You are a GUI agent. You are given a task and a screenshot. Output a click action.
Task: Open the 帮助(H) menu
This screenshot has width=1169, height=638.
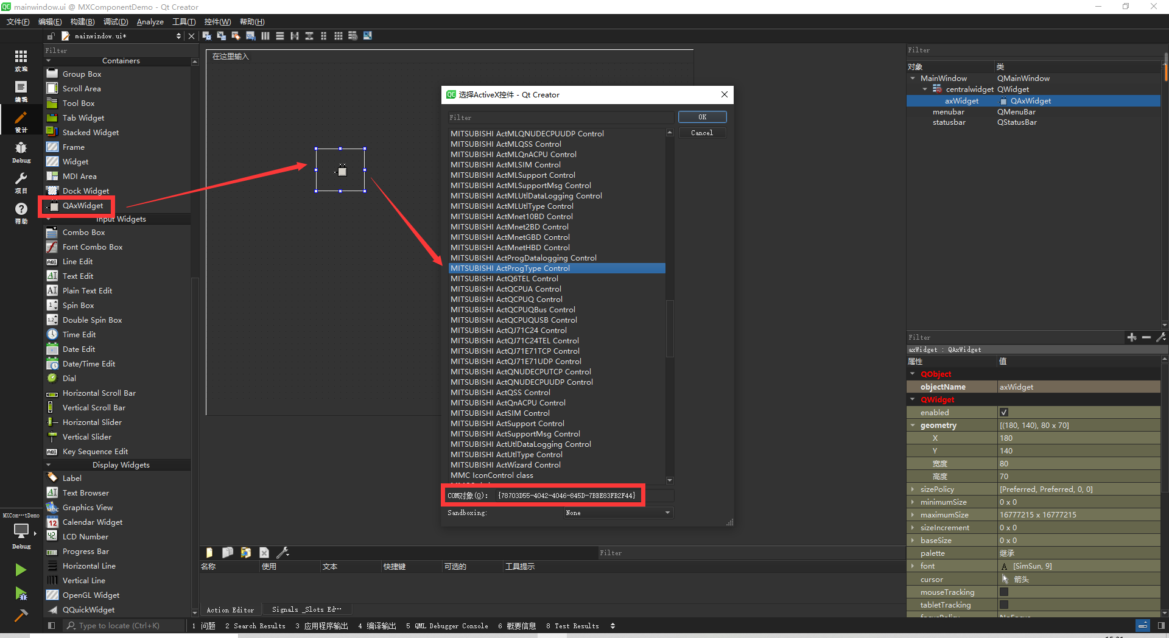point(252,22)
